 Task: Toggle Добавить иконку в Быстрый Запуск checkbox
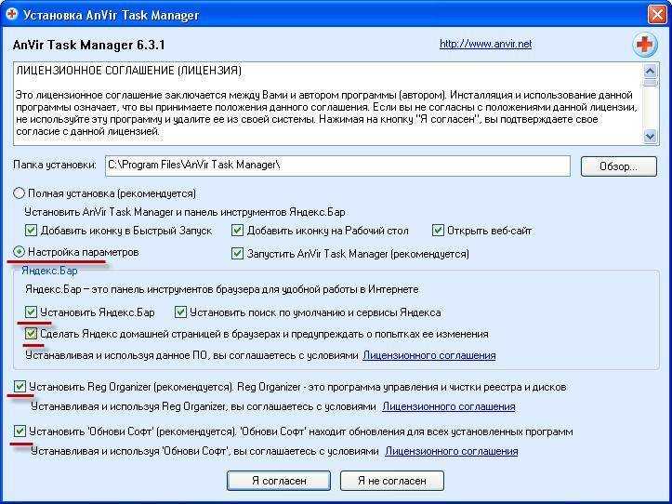31,231
